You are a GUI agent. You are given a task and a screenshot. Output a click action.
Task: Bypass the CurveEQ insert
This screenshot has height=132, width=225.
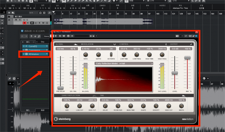click(24, 46)
